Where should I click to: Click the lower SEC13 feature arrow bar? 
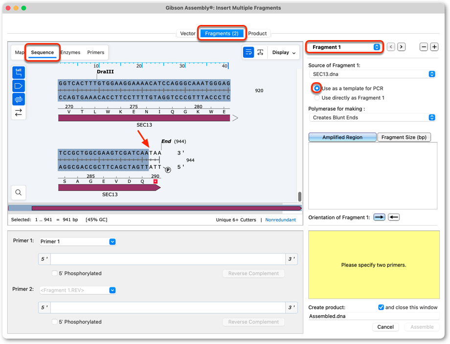click(110, 187)
